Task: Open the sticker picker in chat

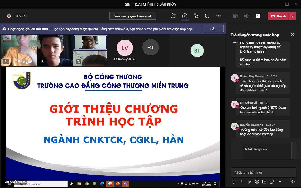Action: (272, 181)
